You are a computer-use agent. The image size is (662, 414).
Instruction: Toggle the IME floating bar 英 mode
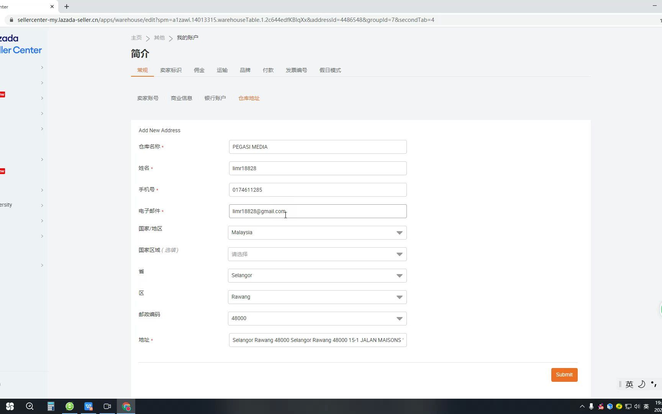(629, 384)
